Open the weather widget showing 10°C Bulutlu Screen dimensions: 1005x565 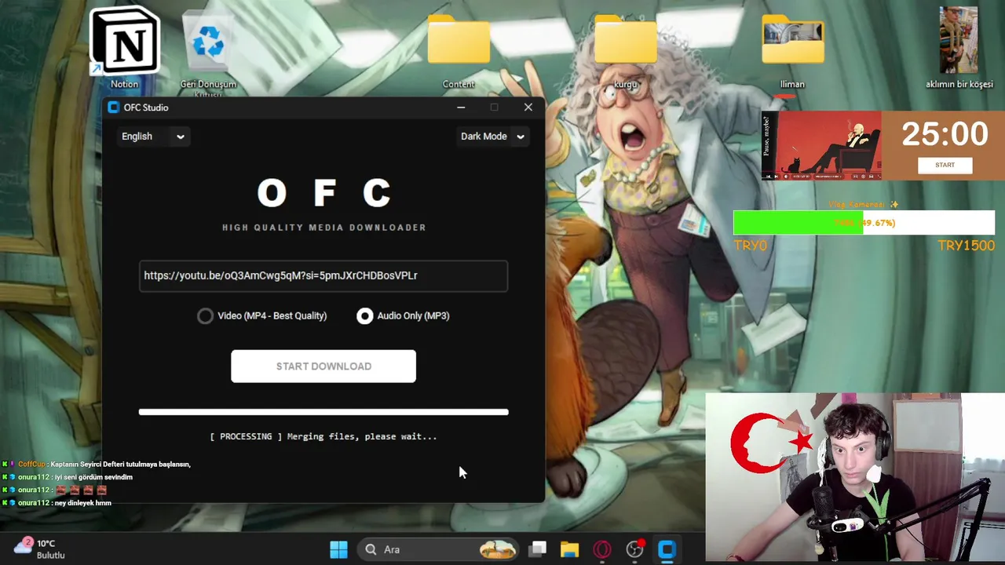[x=41, y=549]
